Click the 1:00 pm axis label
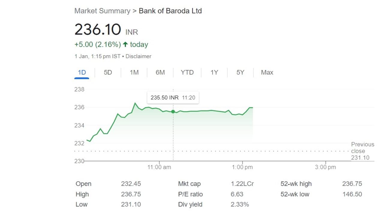This screenshot has height=216, width=384. [242, 167]
